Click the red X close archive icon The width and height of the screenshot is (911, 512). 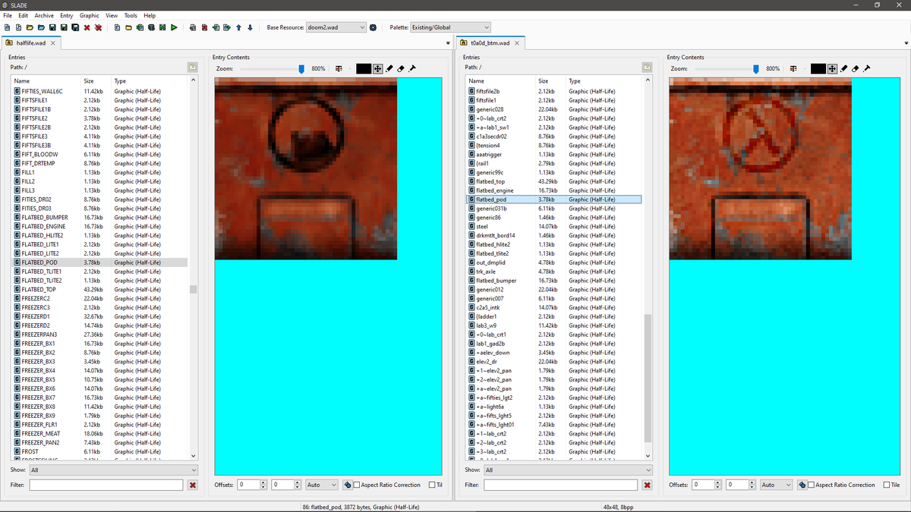87,27
